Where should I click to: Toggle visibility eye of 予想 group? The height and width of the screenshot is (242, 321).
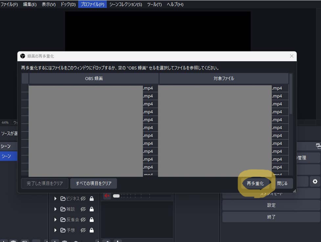coord(83,230)
